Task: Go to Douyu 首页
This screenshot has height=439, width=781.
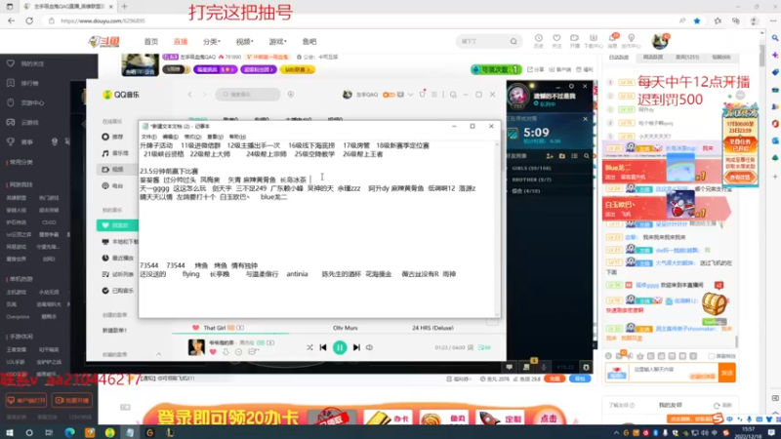Action: click(x=151, y=42)
